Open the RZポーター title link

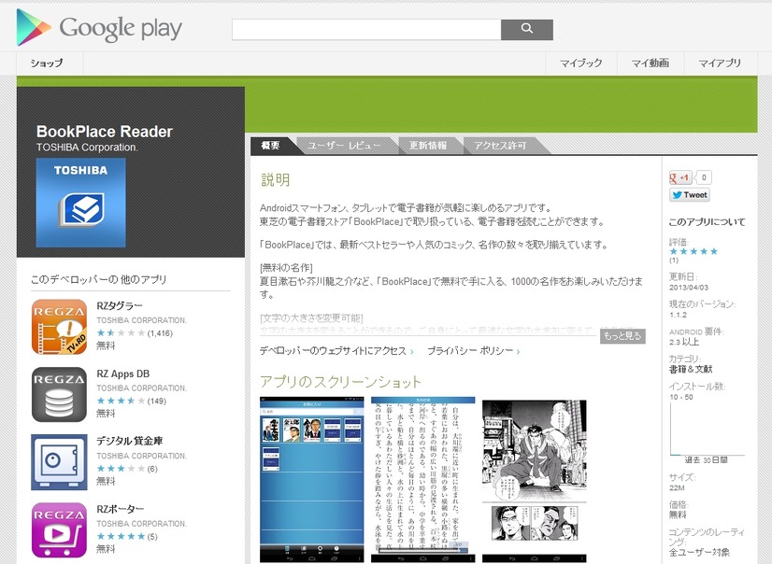point(121,509)
